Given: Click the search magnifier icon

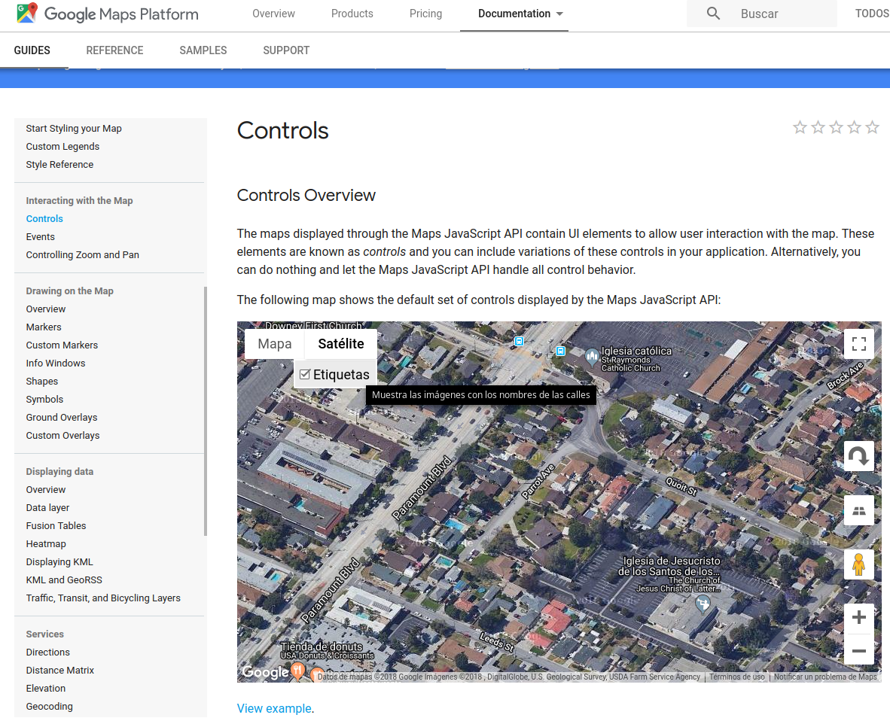Looking at the screenshot, I should [x=713, y=14].
